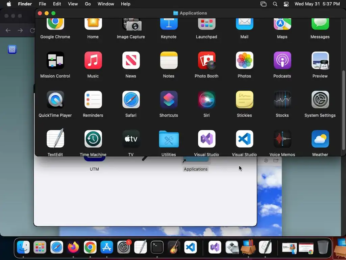
Task: Open the Help menu
Action: click(x=126, y=4)
